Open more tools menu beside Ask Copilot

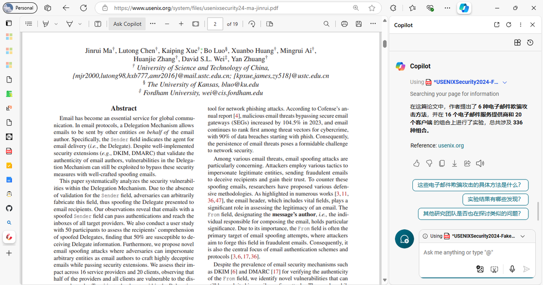tap(153, 24)
